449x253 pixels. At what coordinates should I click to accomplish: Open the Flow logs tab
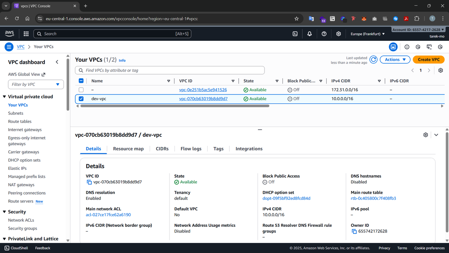coord(191,149)
